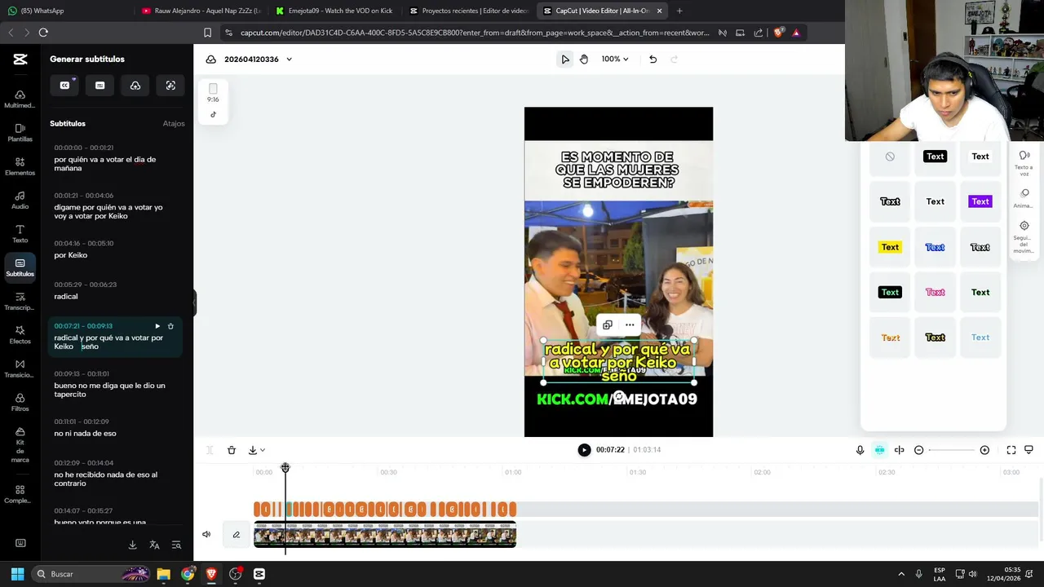Select upload subtitle file button
1044x587 pixels.
(135, 86)
